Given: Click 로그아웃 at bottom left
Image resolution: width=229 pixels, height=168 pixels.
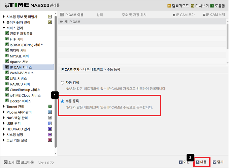Looking at the screenshot, I should pos(25,162).
